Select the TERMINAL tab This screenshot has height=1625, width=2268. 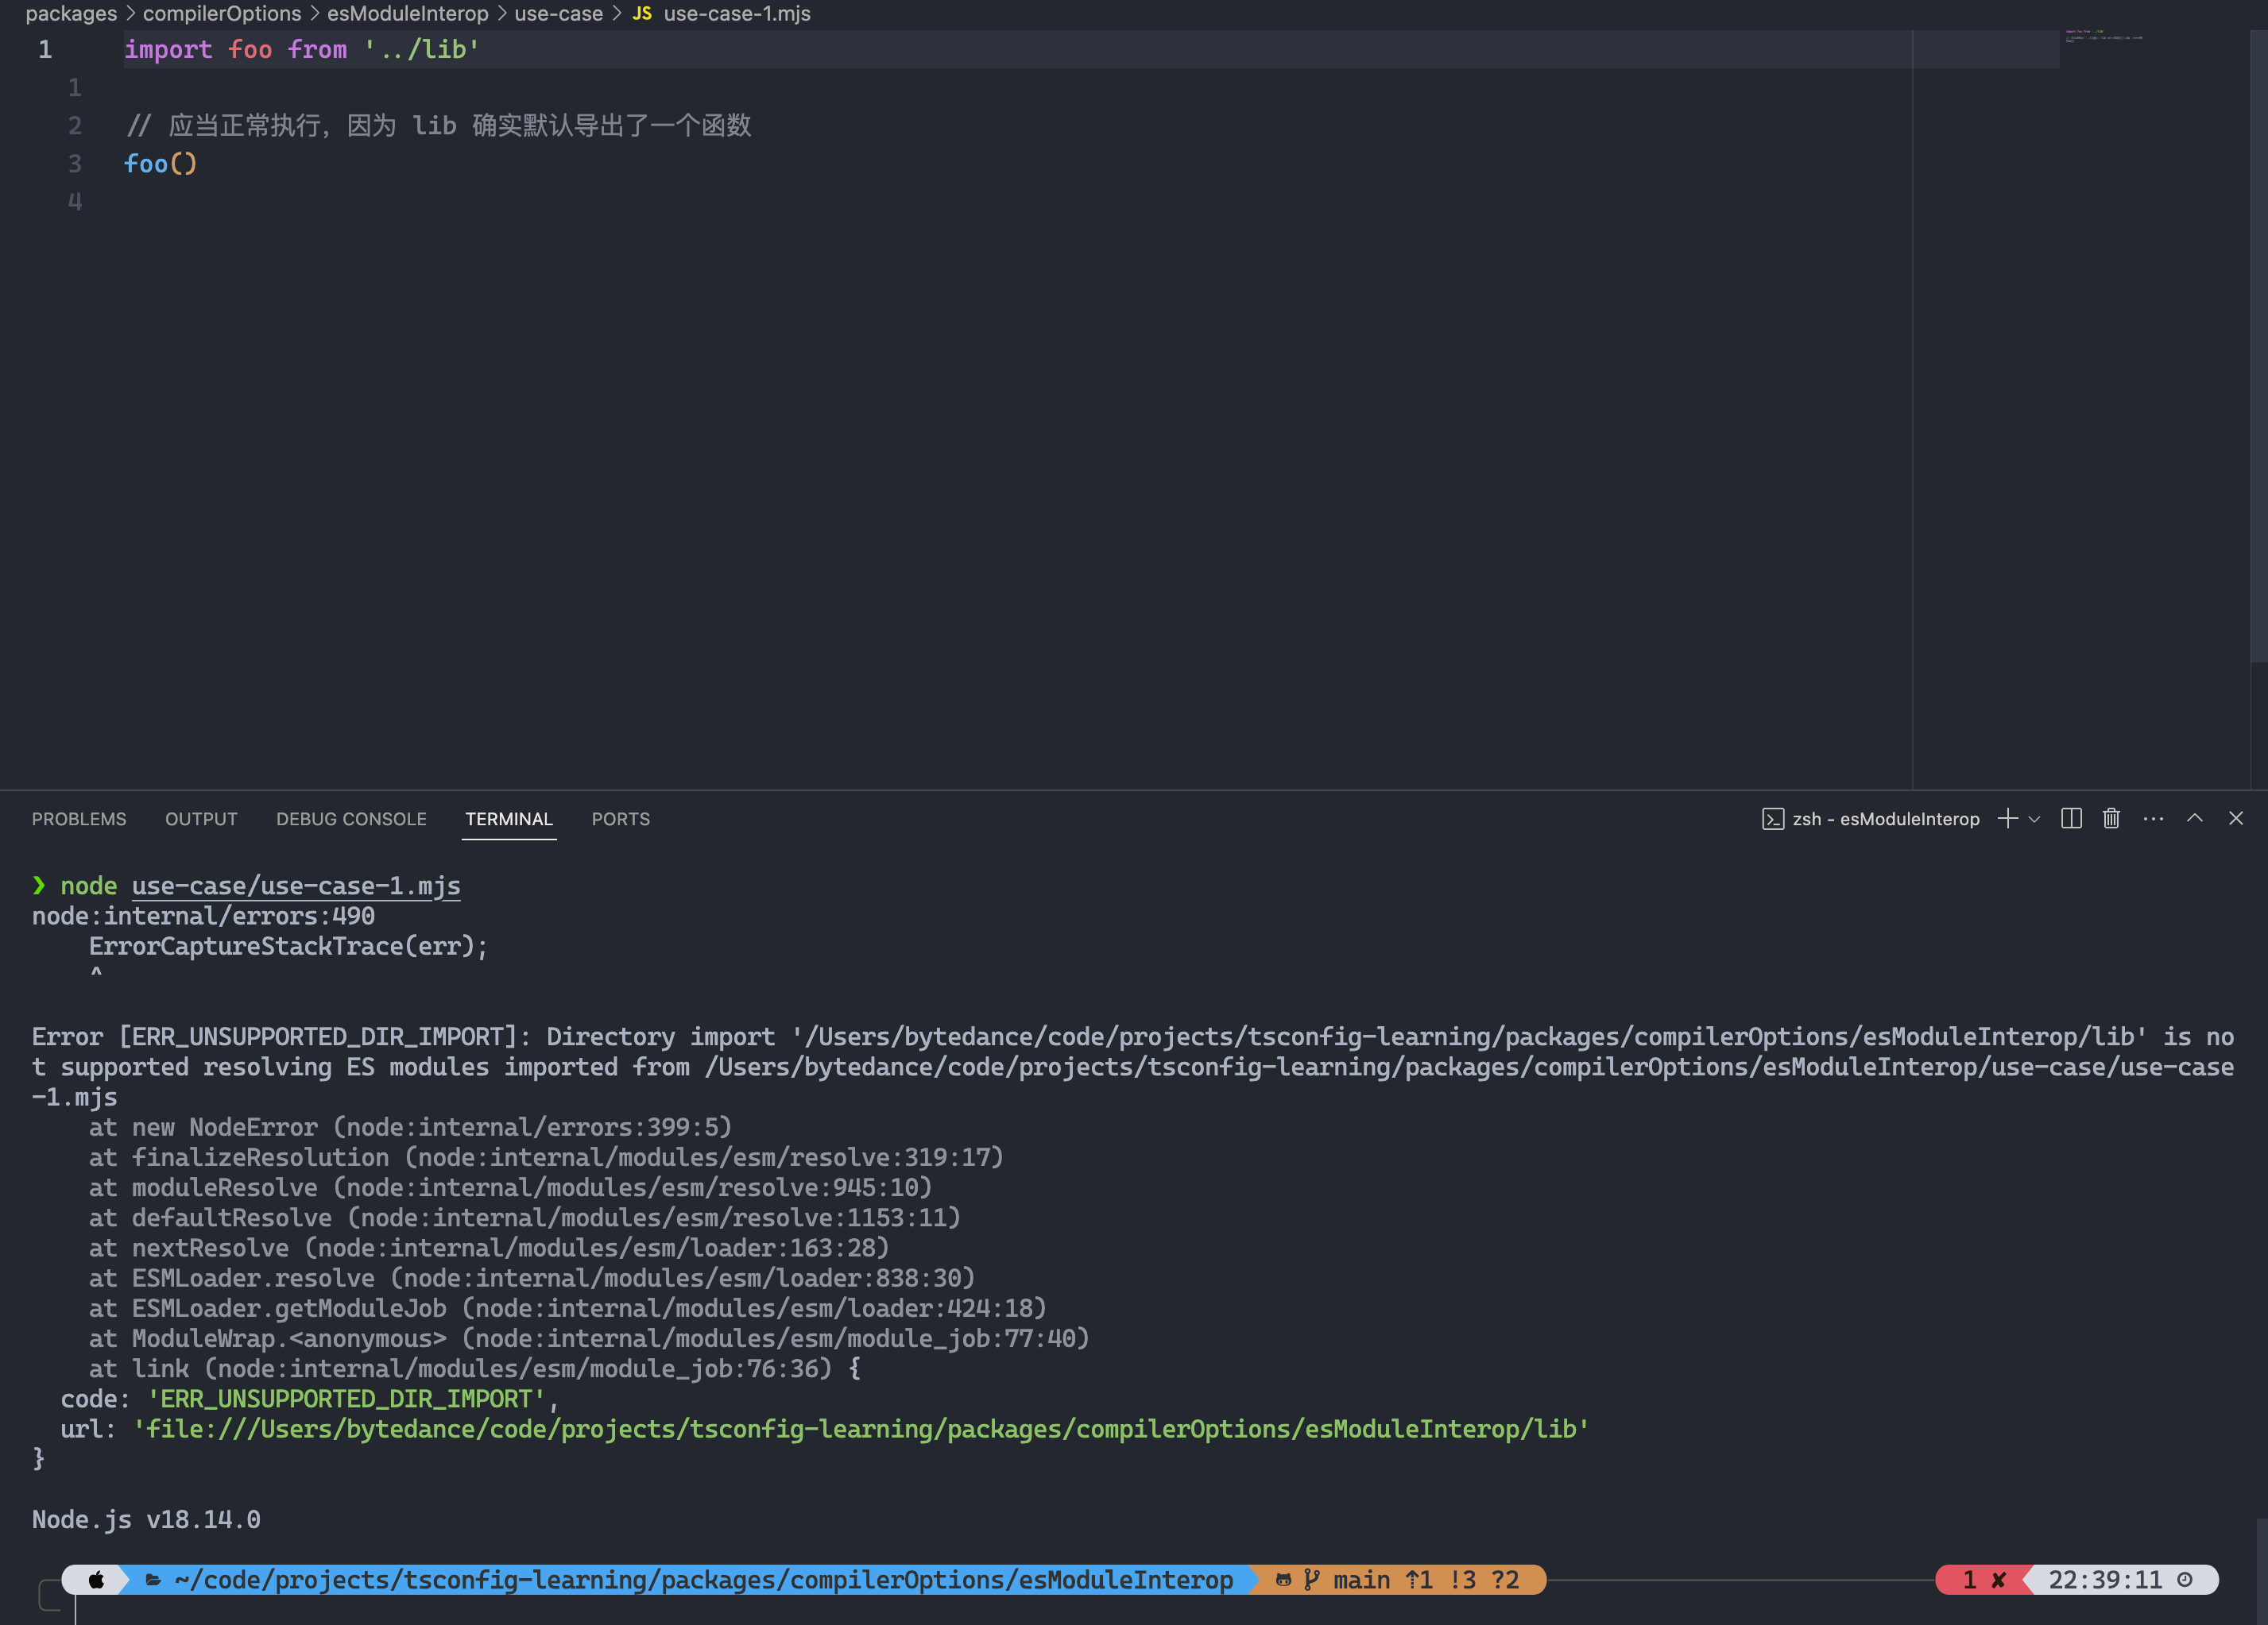(x=508, y=819)
